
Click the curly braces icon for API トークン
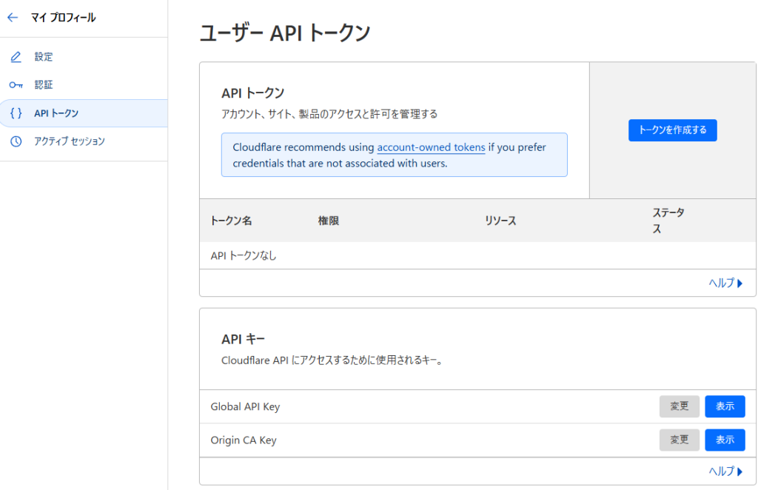16,113
